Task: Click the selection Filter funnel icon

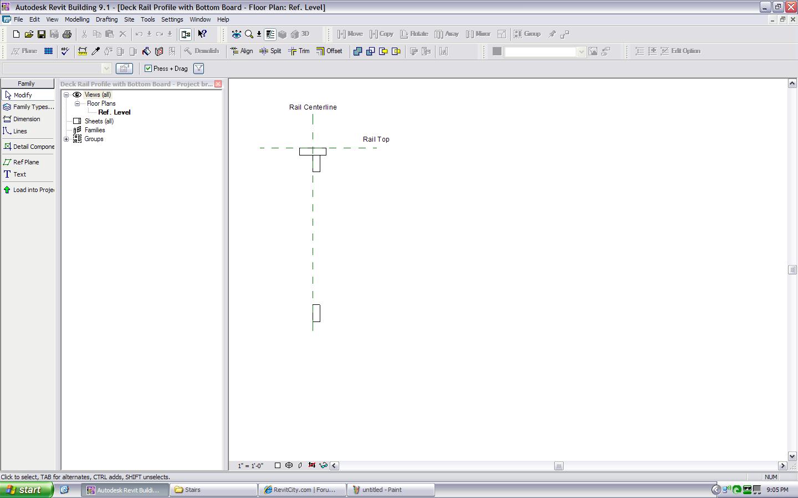Action: click(x=198, y=69)
